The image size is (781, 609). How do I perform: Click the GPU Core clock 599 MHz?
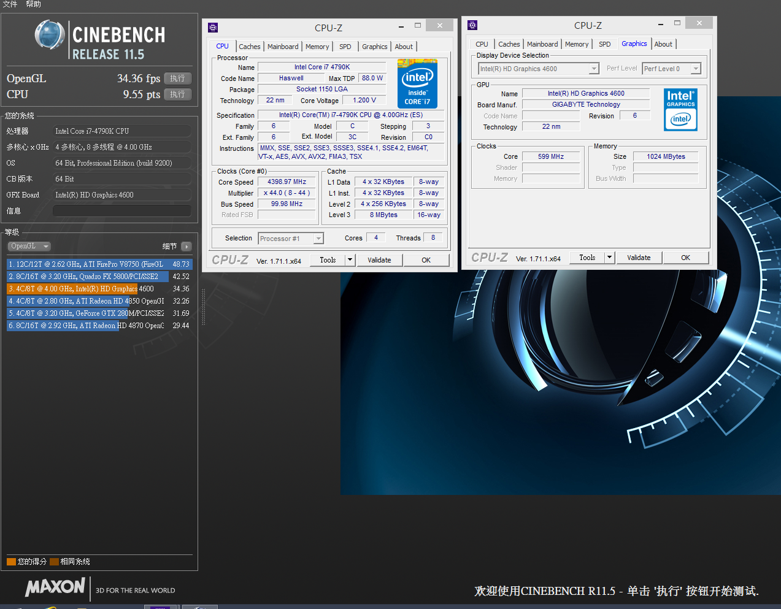tap(551, 156)
